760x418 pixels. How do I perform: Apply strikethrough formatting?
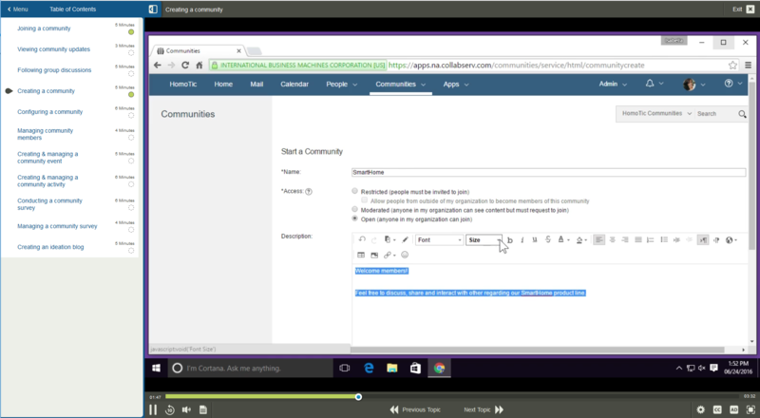(x=548, y=239)
